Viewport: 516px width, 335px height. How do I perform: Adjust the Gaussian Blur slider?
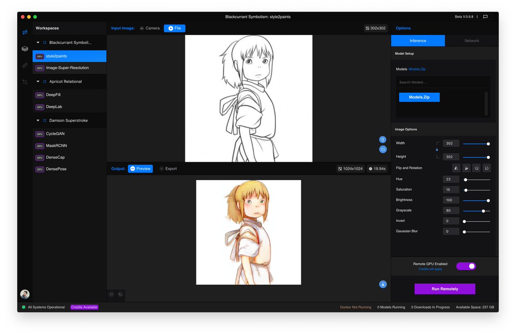tap(476, 232)
